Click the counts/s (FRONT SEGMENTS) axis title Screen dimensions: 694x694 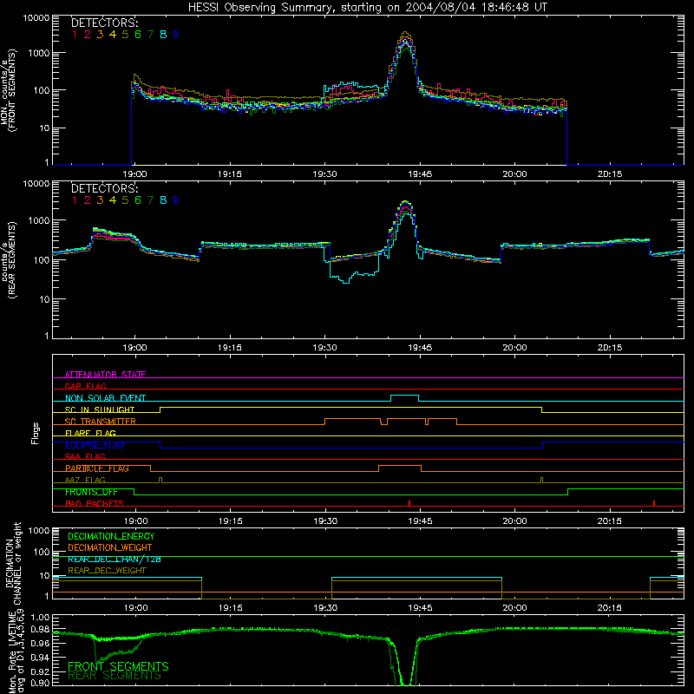[9, 90]
